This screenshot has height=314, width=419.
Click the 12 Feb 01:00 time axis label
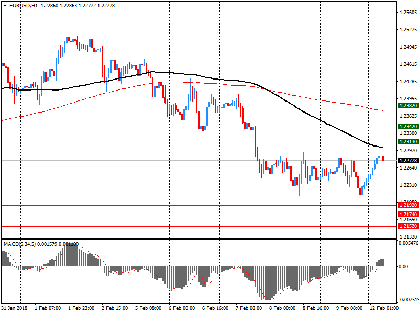tap(383, 308)
